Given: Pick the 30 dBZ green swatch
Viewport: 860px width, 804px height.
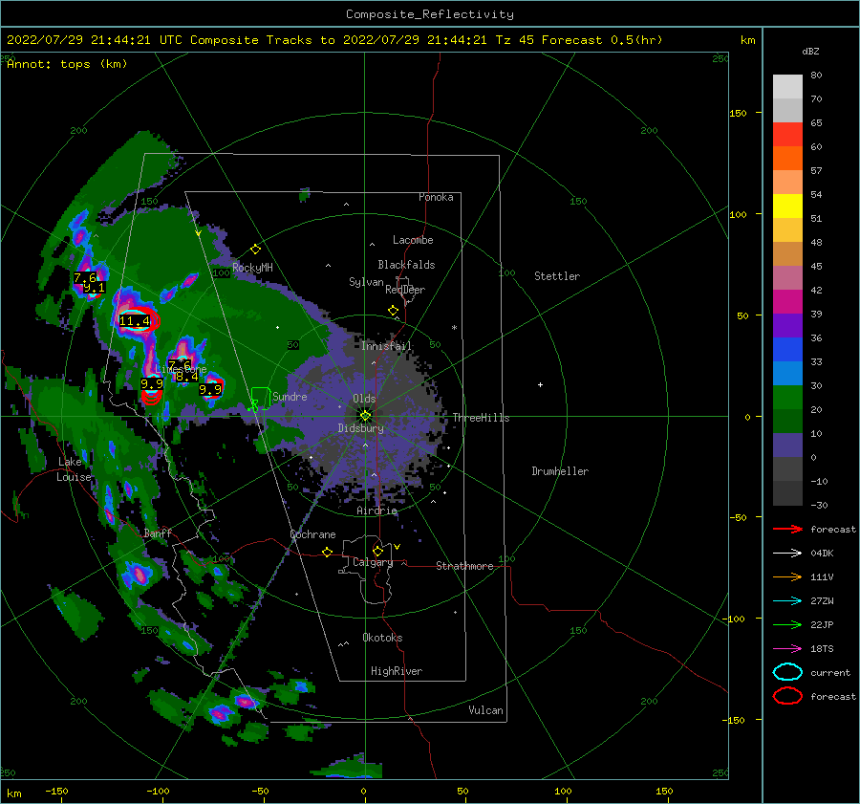Looking at the screenshot, I should coord(787,397).
